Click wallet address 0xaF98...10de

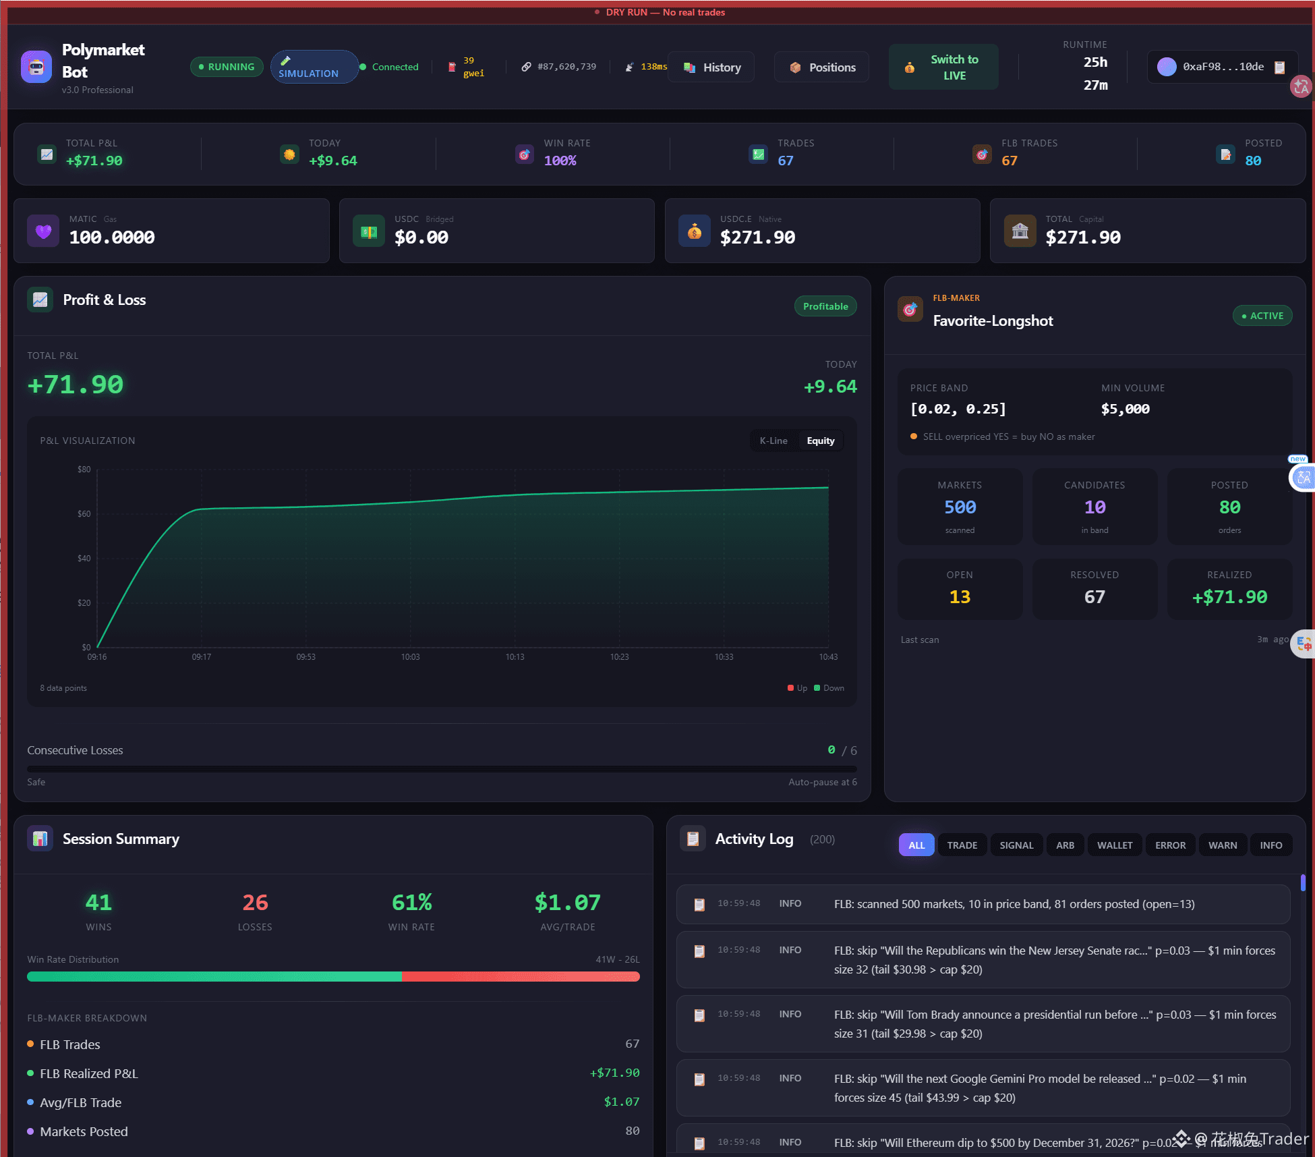(x=1223, y=67)
